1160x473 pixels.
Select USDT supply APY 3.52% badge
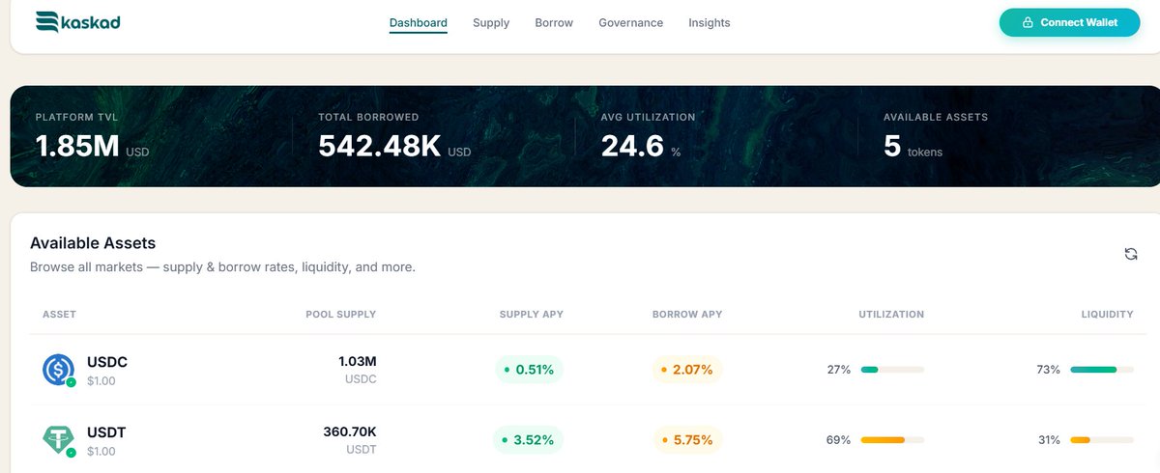tap(528, 440)
